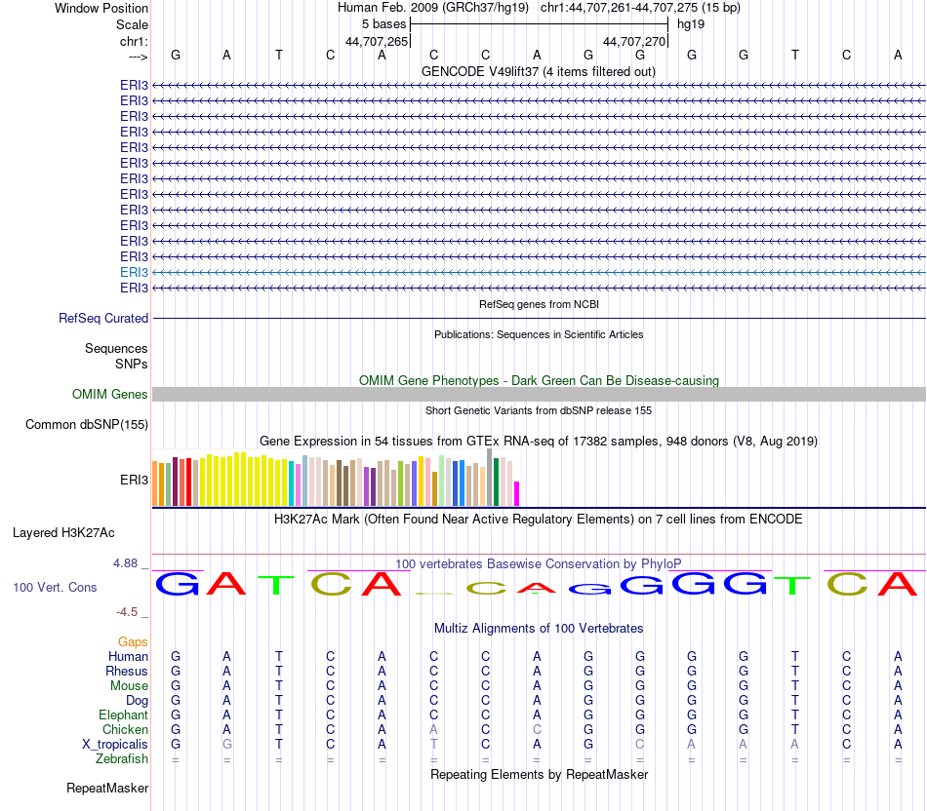Click 'Multiz Alignments of 100 Vertebrates' title

(x=539, y=628)
